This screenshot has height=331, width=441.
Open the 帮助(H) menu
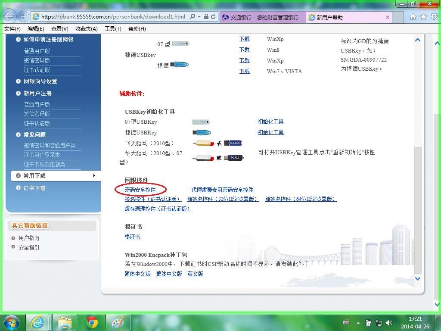[x=137, y=29]
